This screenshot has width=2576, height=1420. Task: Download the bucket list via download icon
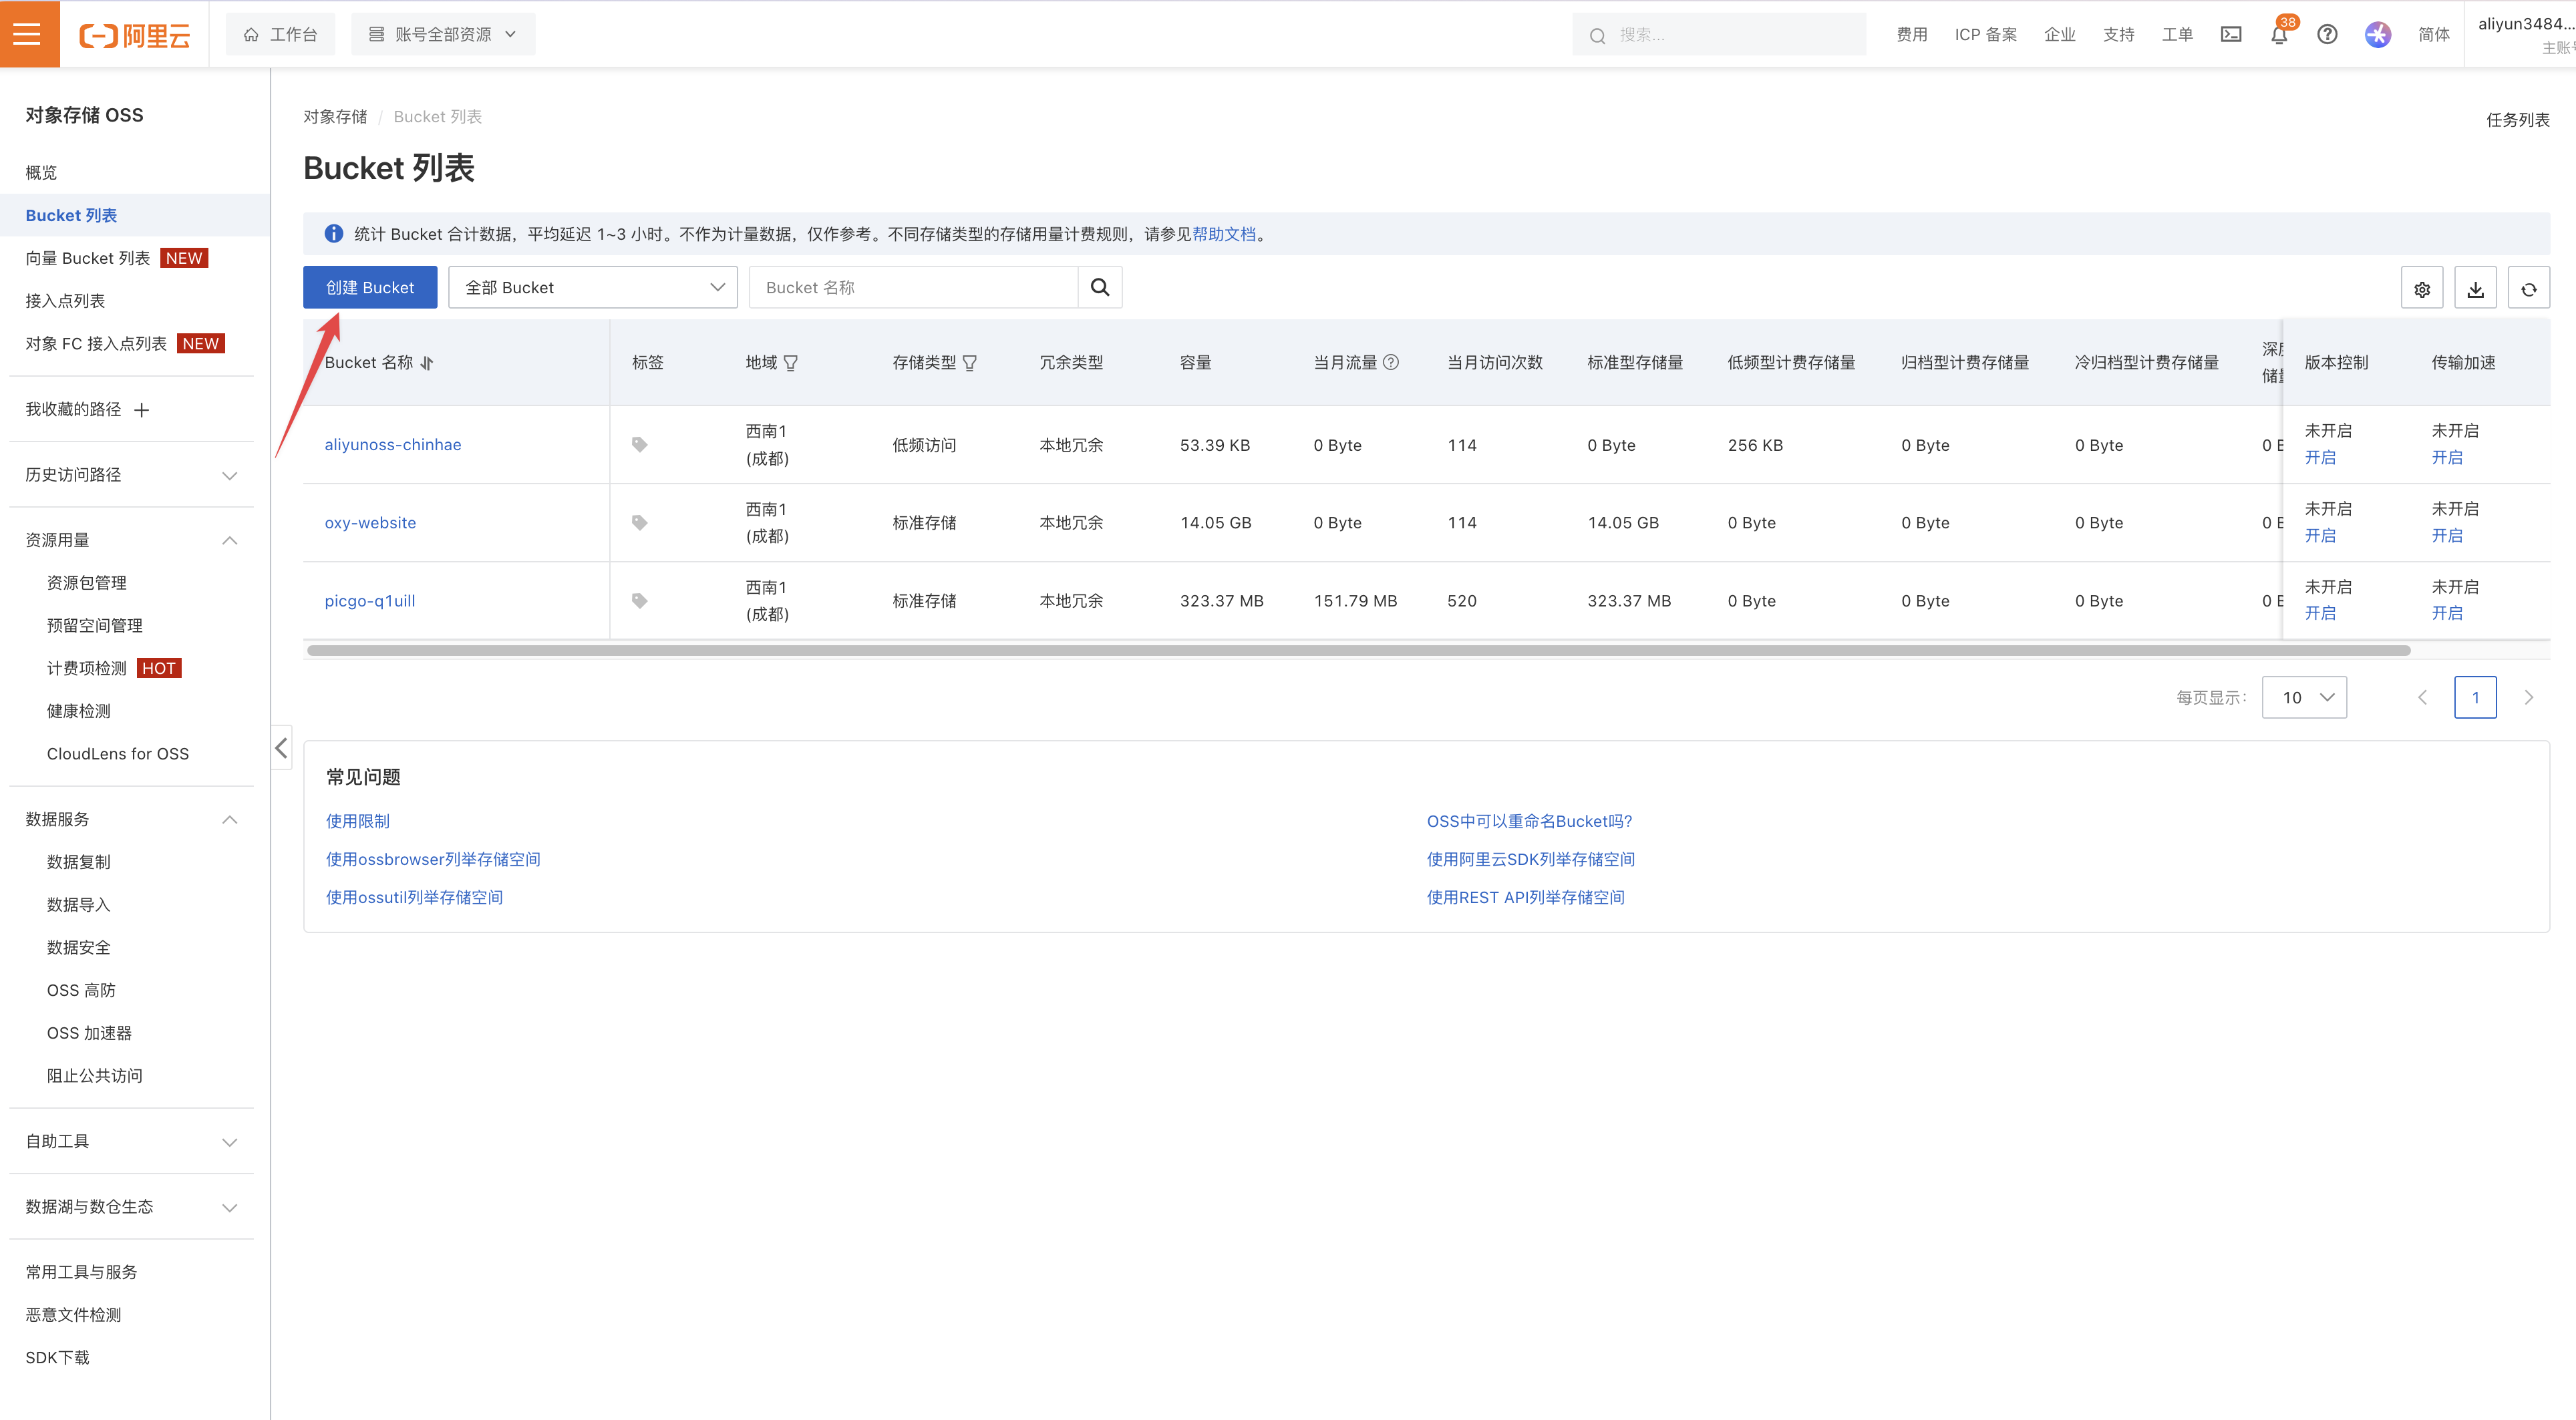click(x=2475, y=288)
